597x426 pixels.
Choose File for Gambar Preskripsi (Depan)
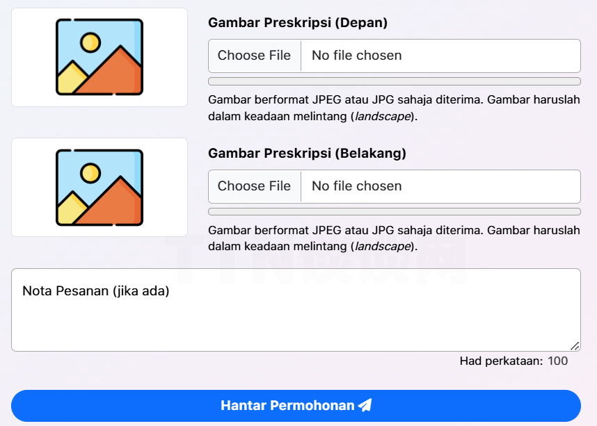point(255,56)
